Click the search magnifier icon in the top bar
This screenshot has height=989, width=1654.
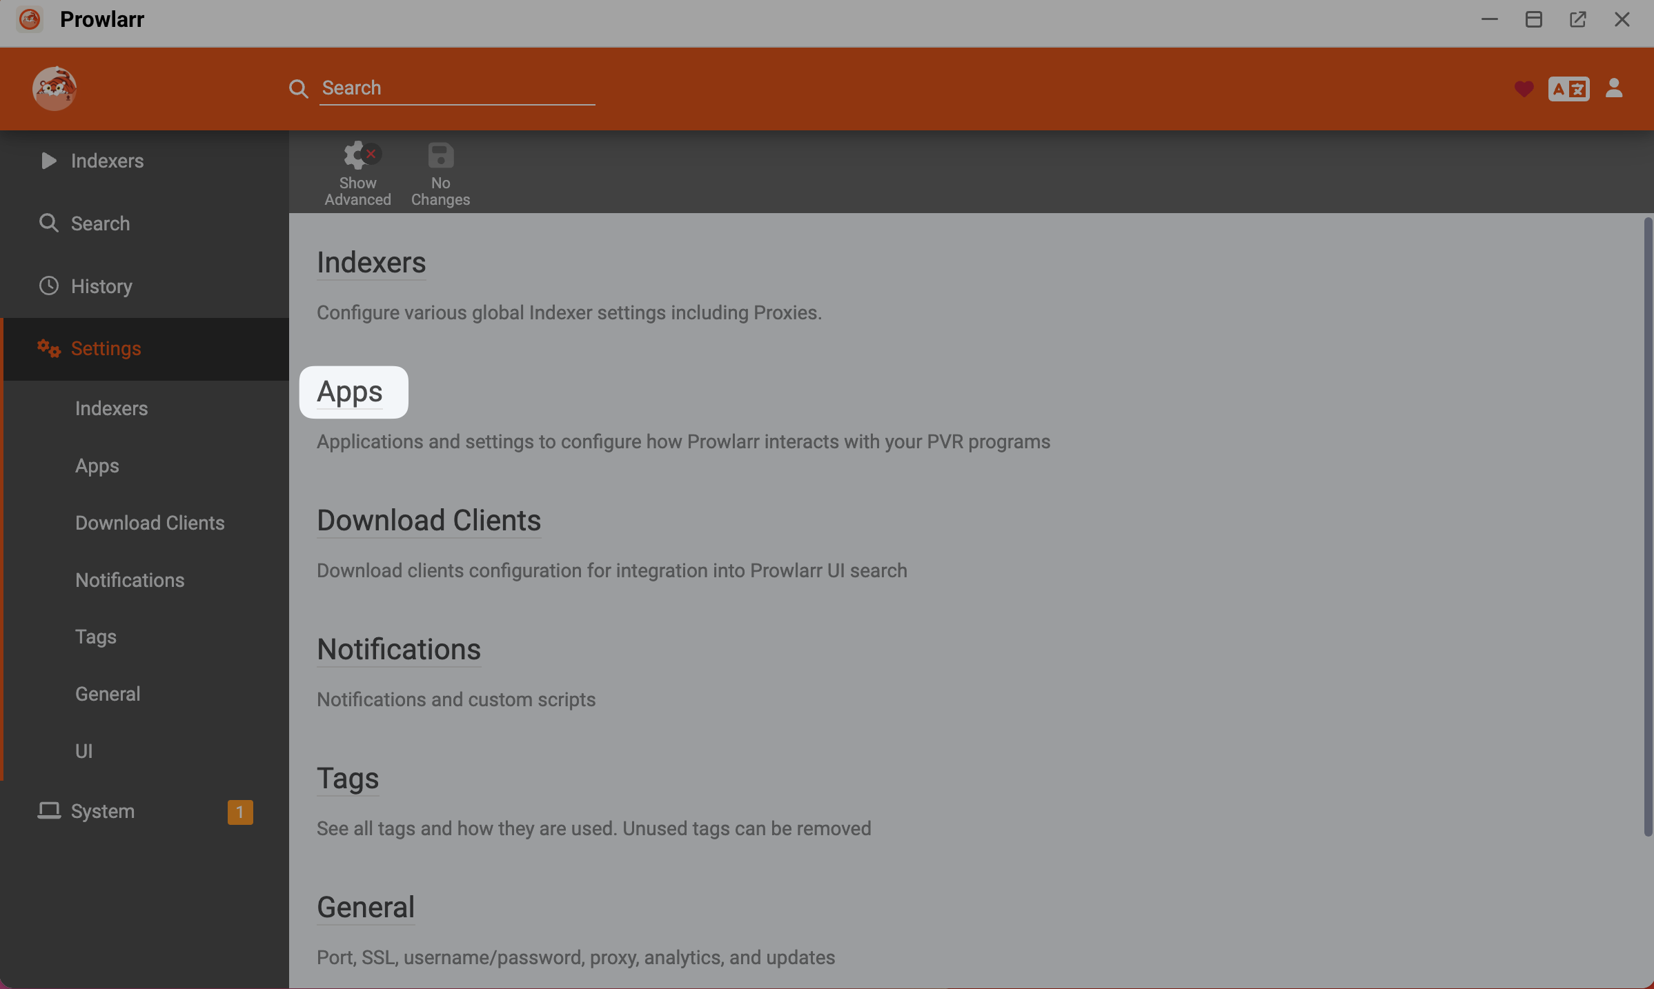(298, 88)
